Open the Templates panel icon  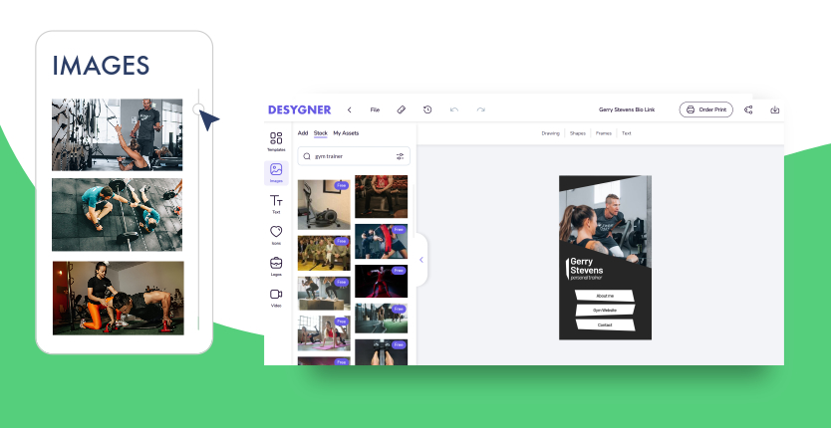pos(276,138)
